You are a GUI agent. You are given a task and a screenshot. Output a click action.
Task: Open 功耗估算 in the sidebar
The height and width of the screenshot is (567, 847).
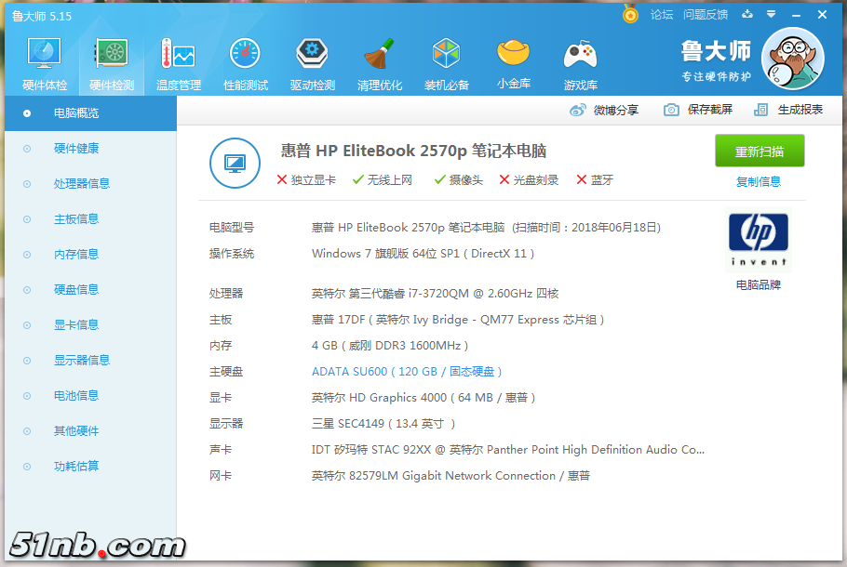pos(75,467)
